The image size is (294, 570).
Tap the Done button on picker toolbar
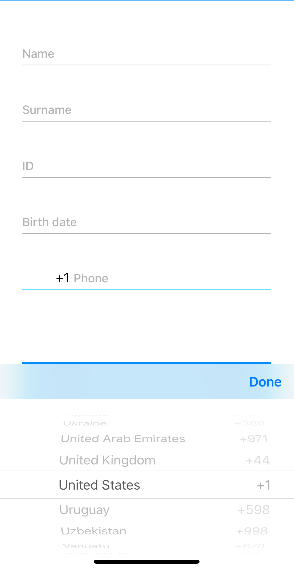click(x=265, y=382)
